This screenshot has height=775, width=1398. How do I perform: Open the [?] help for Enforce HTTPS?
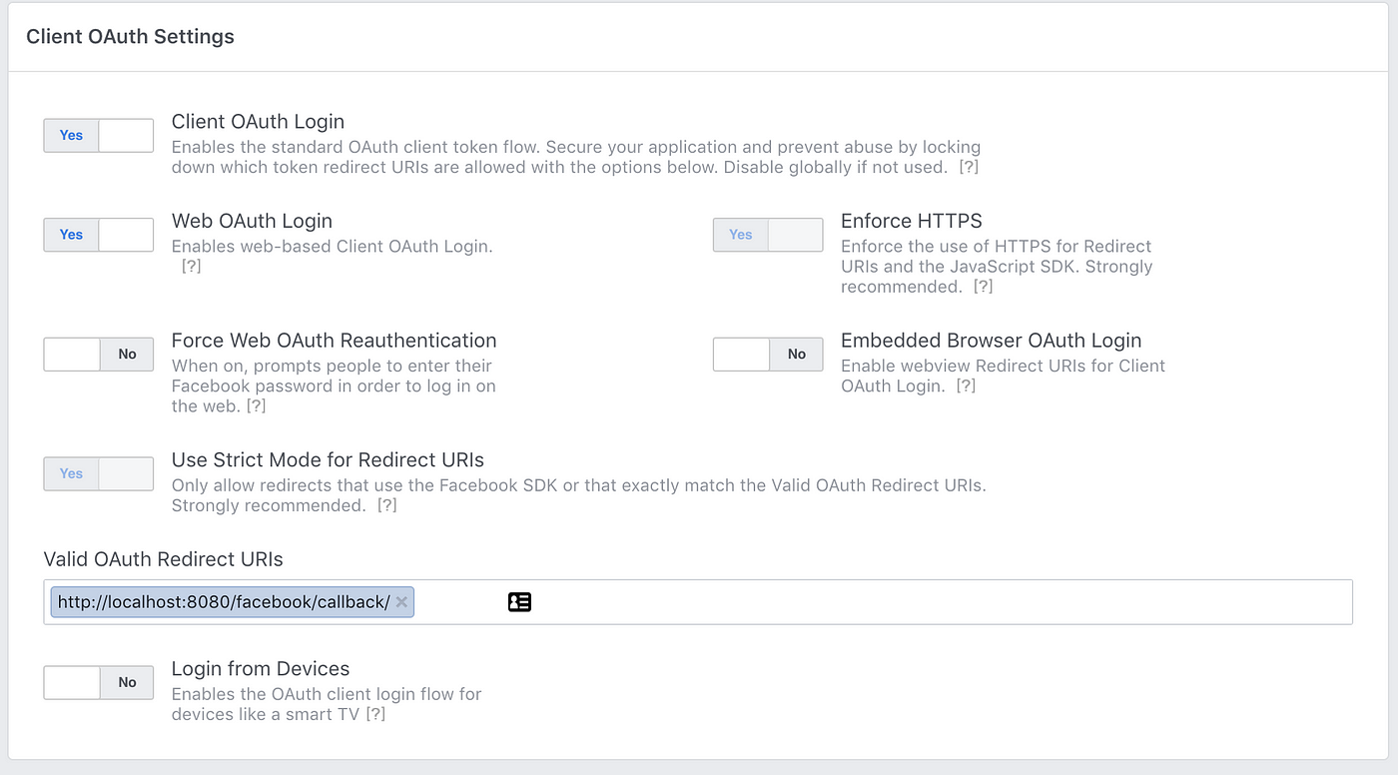point(983,287)
